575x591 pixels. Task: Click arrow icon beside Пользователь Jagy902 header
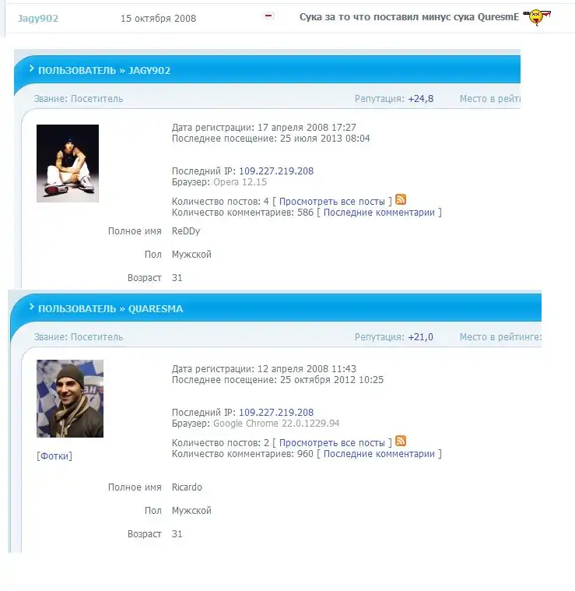point(32,69)
